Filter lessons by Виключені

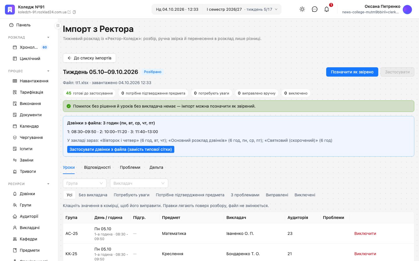point(305,195)
